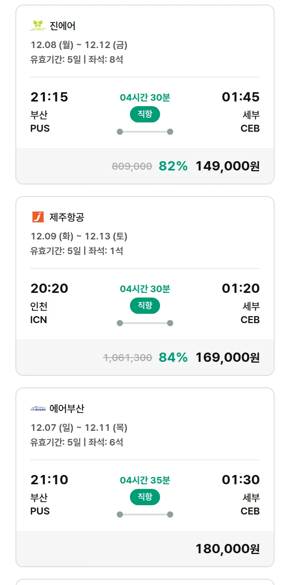290x585 pixels.
Task: Click the 21:15 Busan departure time
Action: (49, 97)
